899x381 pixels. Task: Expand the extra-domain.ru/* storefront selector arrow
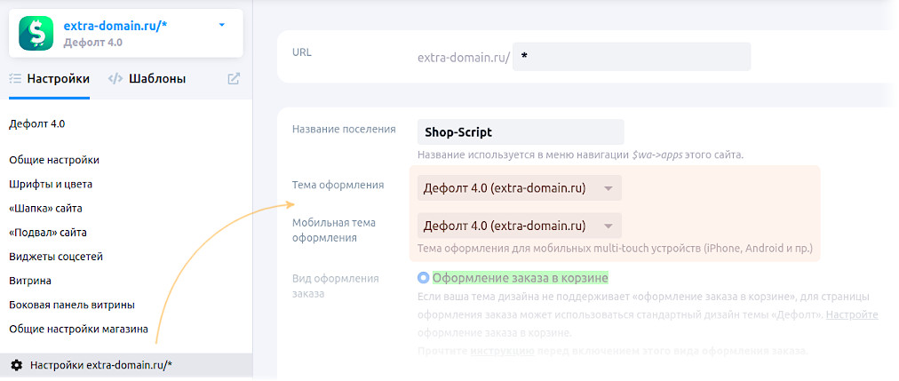(x=222, y=26)
